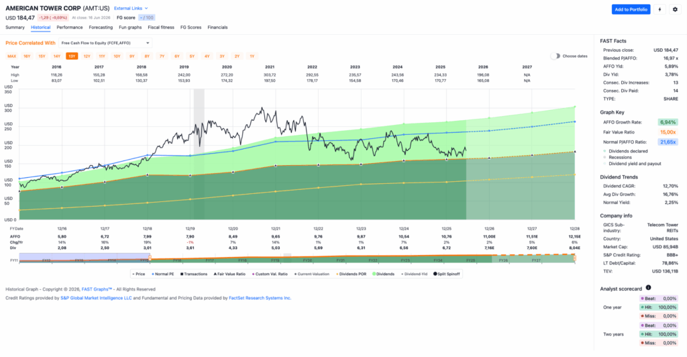Image resolution: width=687 pixels, height=357 pixels.
Task: Pick the 7Y time range
Action: [x=162, y=56]
